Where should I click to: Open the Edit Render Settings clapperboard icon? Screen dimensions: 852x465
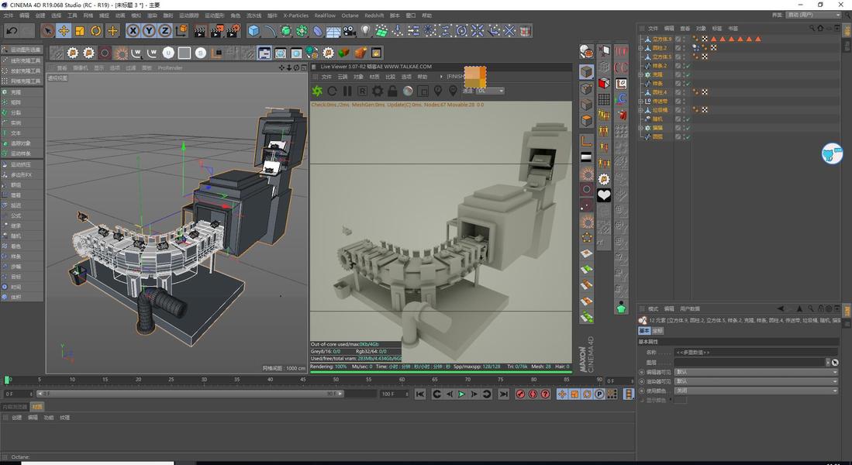pos(233,31)
